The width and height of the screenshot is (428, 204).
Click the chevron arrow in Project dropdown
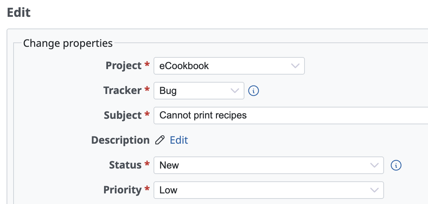pyautogui.click(x=295, y=66)
